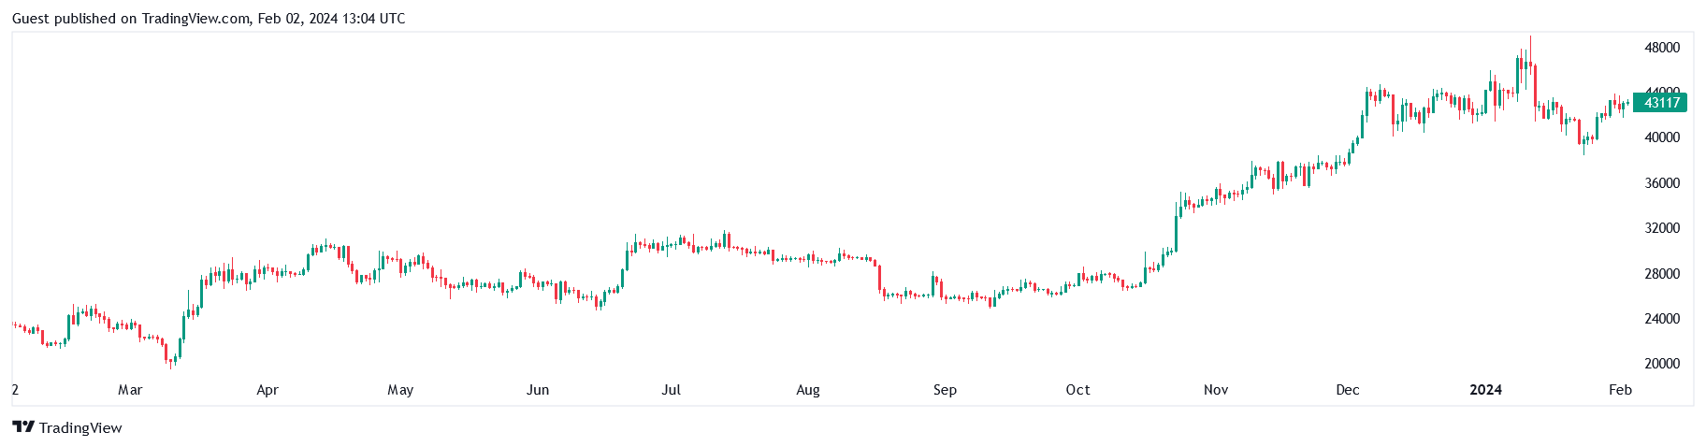This screenshot has height=447, width=1706.
Task: Click the 32000 price scale label
Action: pos(1662,228)
